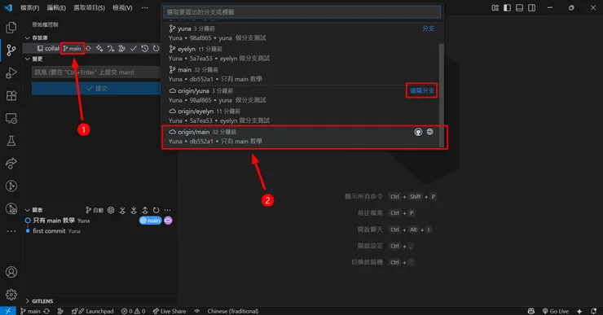Open Launchpad in status bar
The height and width of the screenshot is (315, 603).
93,311
